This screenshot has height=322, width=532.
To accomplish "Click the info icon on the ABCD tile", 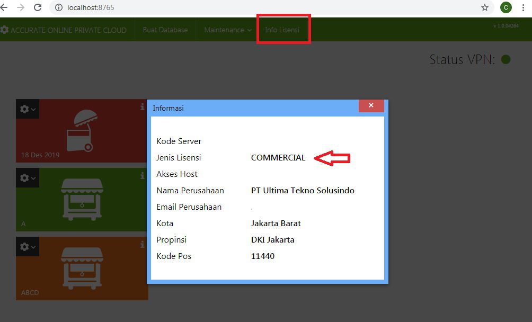I will [x=142, y=244].
